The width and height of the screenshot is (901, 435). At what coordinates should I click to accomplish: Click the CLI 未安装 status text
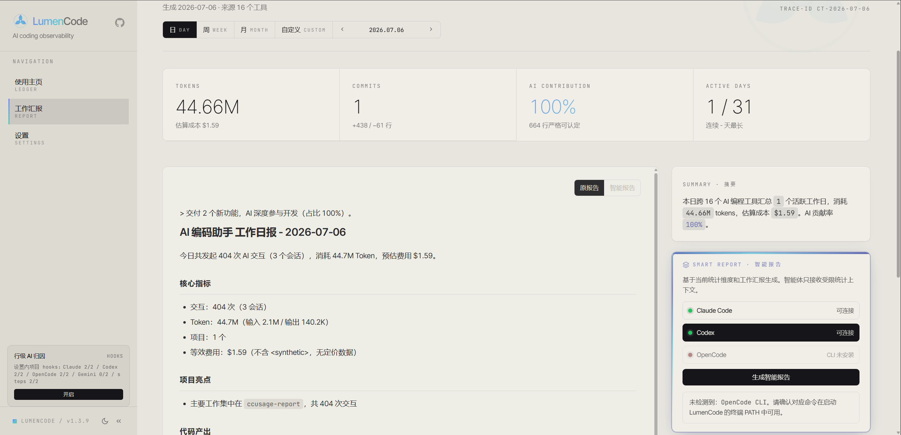click(840, 355)
